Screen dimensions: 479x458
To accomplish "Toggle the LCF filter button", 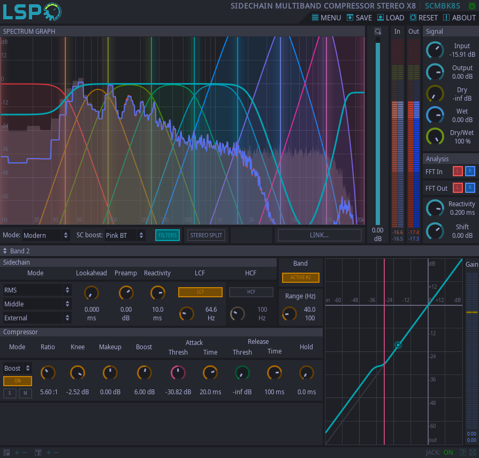I will pos(200,292).
